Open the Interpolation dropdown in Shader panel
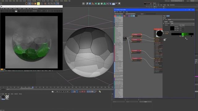This screenshot has height=111, width=198. click(x=182, y=23)
